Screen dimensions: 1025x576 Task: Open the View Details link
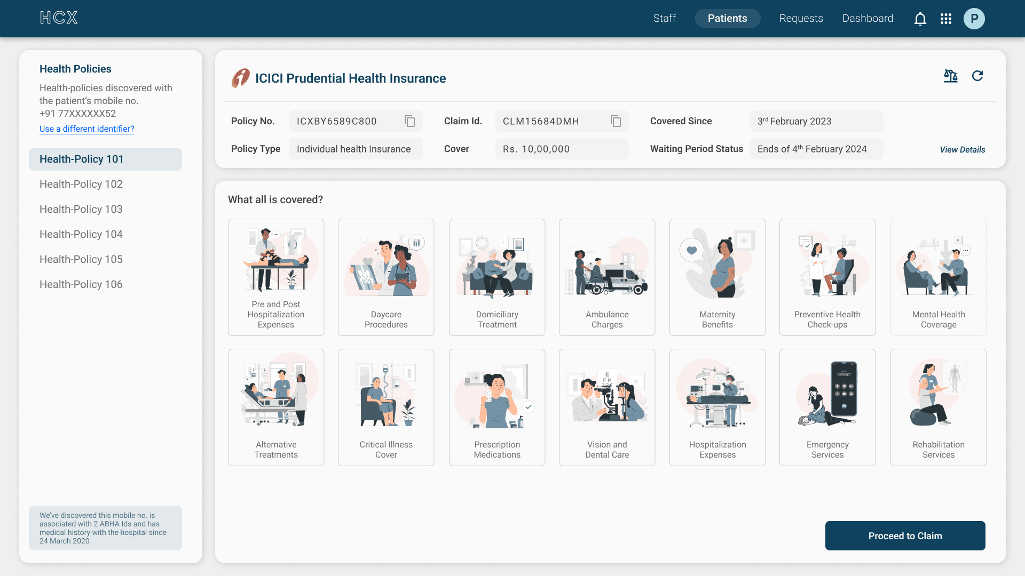[x=962, y=149]
